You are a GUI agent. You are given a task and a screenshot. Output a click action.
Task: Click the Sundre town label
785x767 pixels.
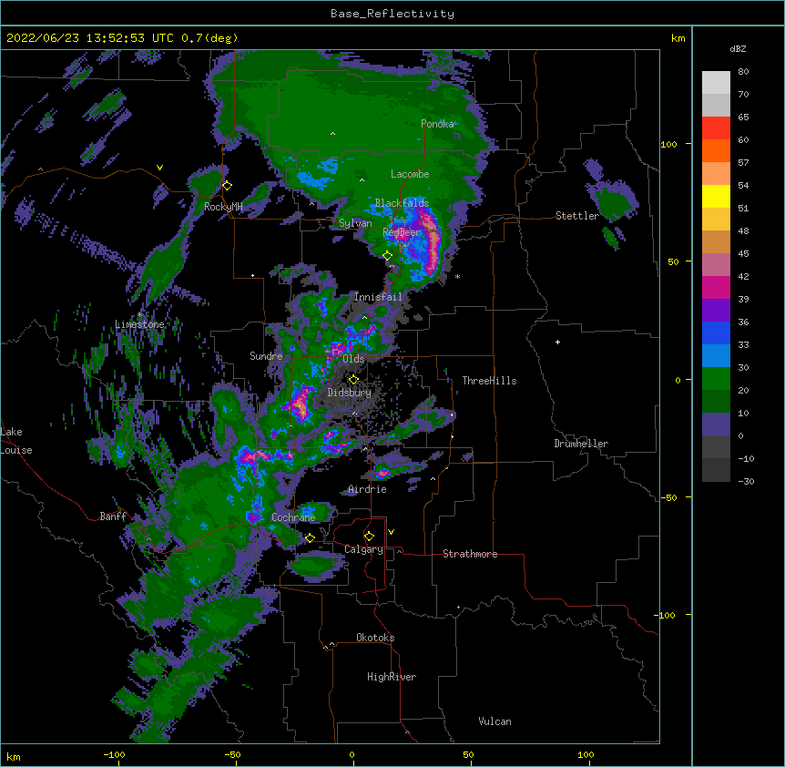coord(266,356)
